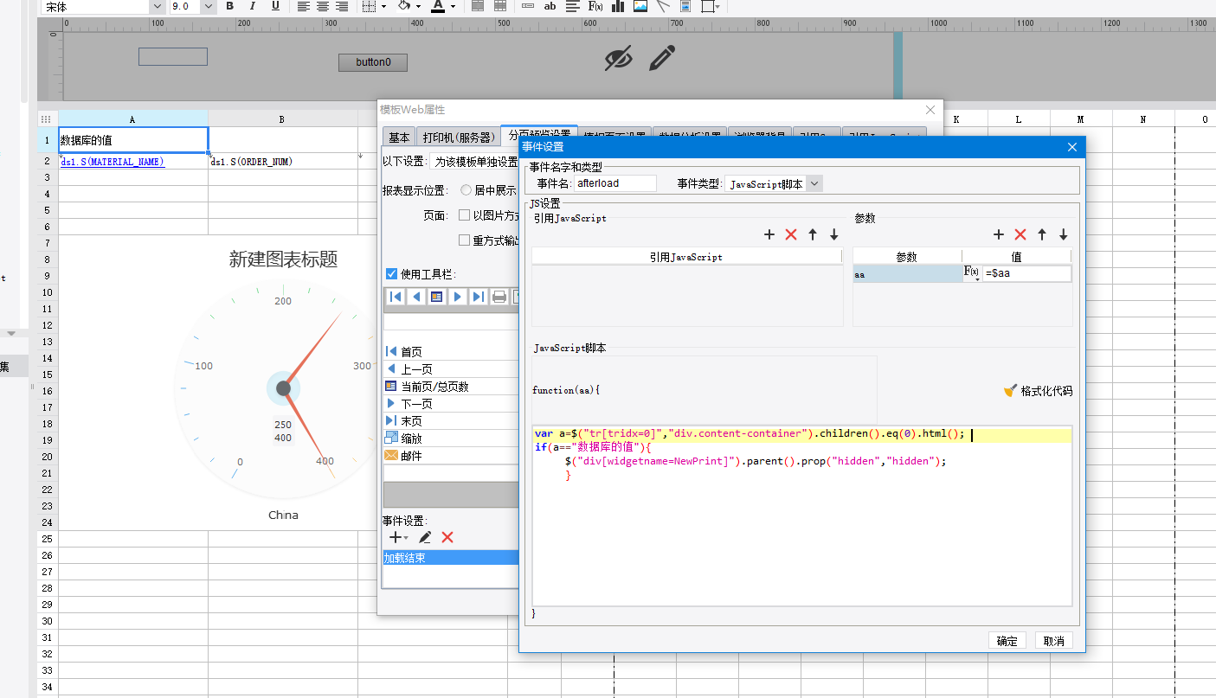This screenshot has width=1216, height=698.
Task: Click the Insert Formula F(x) toolbar icon
Action: 595,6
